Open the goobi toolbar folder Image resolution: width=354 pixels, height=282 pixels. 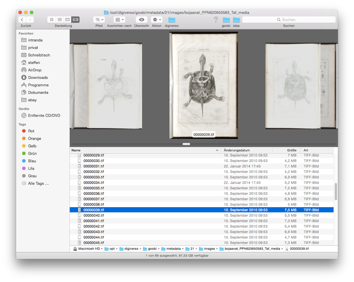(x=226, y=20)
